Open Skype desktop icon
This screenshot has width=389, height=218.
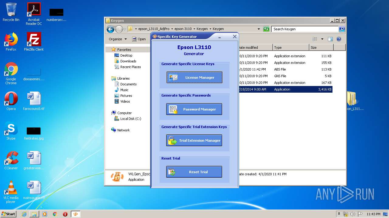coord(11,131)
